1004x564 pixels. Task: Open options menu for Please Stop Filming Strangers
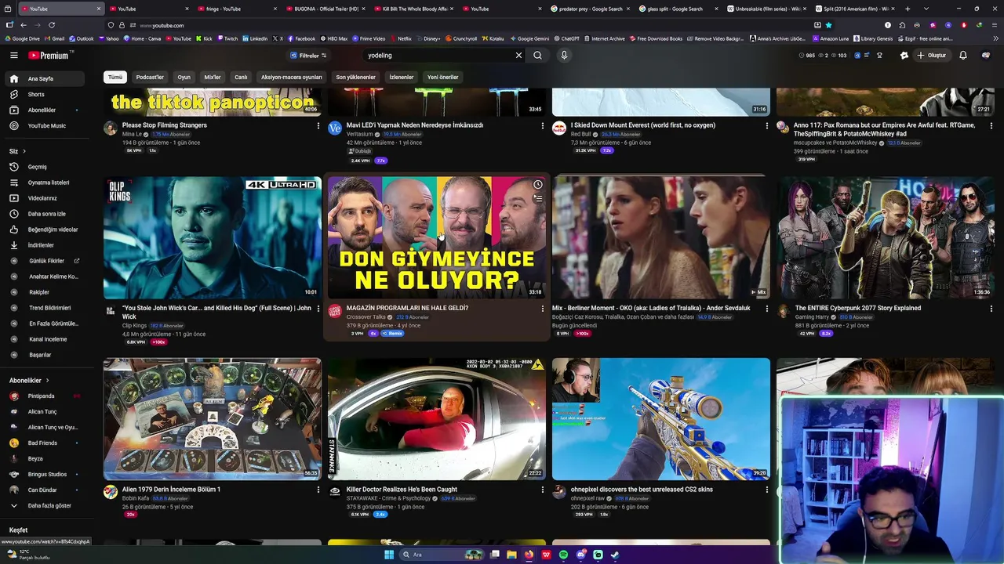tap(318, 125)
